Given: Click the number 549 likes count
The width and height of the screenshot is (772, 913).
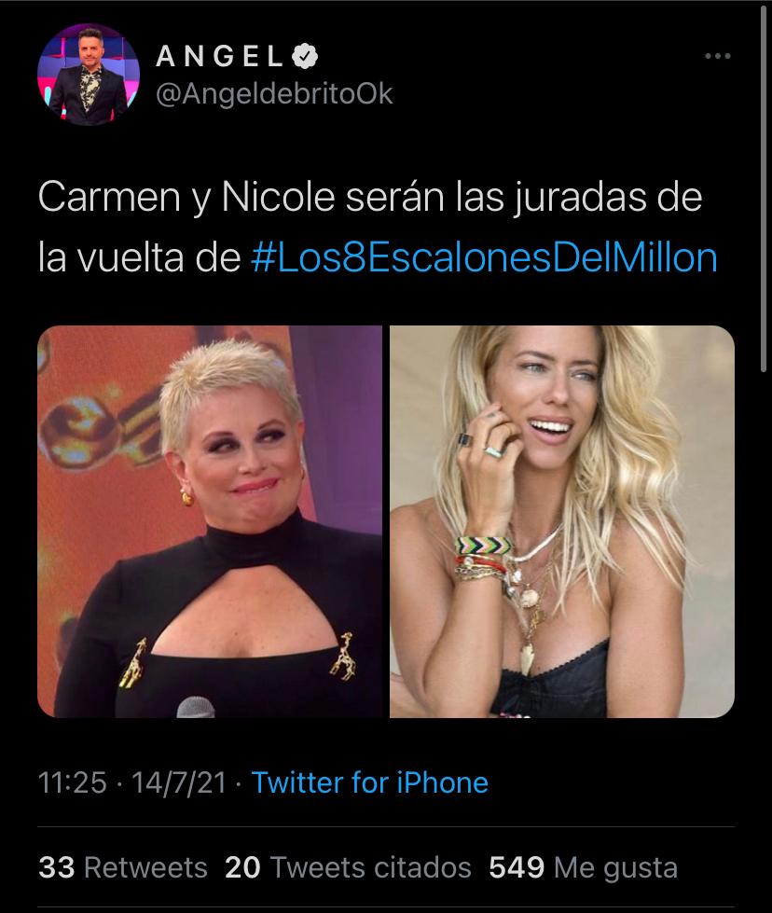Looking at the screenshot, I should coord(517,867).
